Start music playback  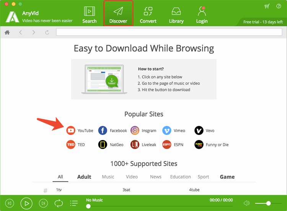click(x=26, y=203)
